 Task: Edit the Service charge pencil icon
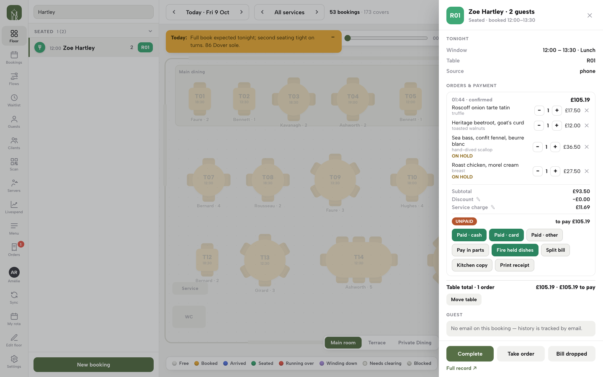click(x=492, y=207)
